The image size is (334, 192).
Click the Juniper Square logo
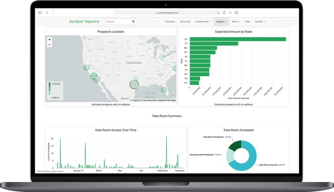coord(84,21)
